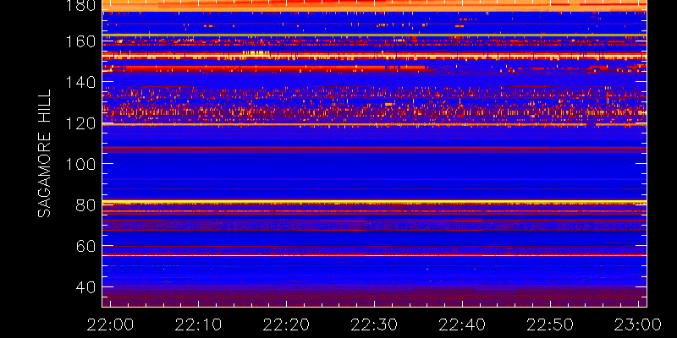Click the 80 frequency axis label
Screen dimensions: 677x338
(85, 205)
